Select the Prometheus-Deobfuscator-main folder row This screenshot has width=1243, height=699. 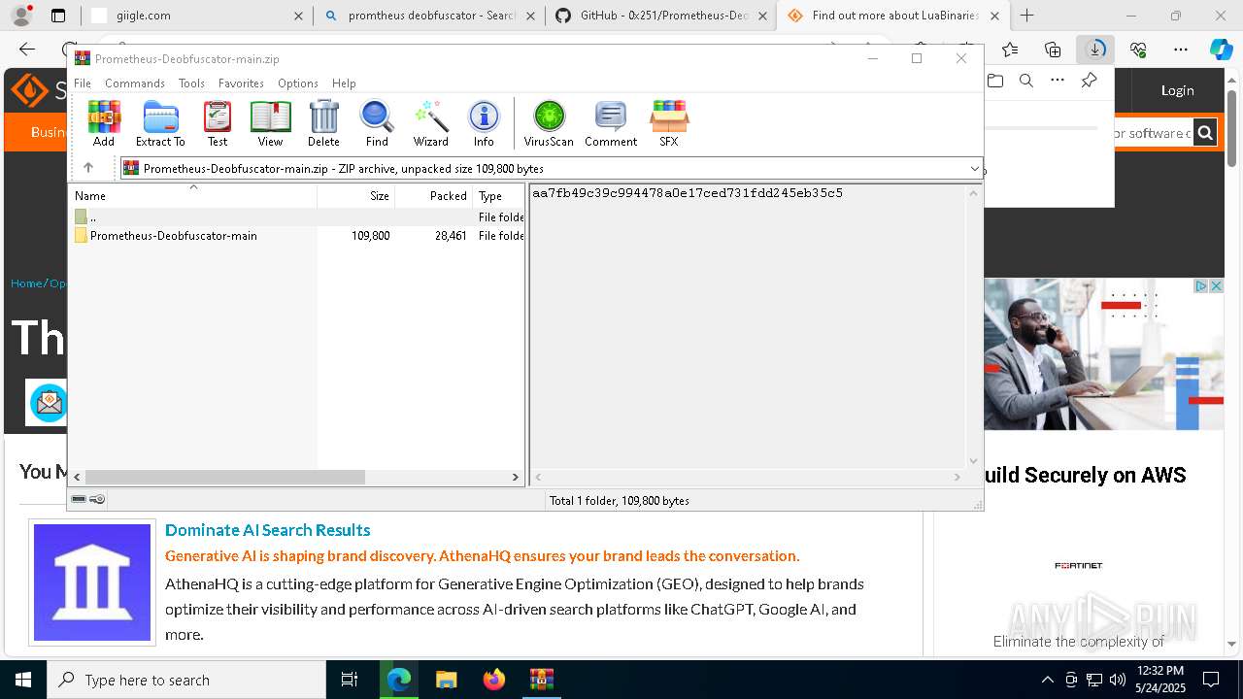[x=297, y=236]
